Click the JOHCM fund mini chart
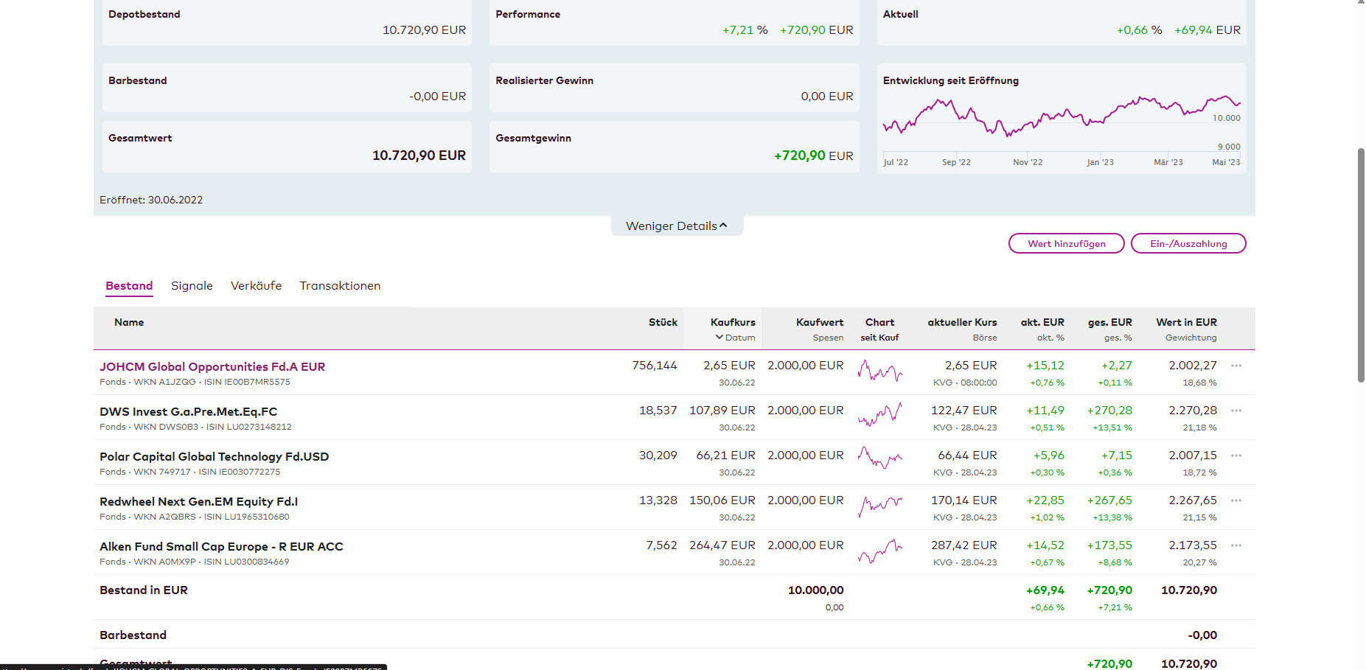 (879, 370)
